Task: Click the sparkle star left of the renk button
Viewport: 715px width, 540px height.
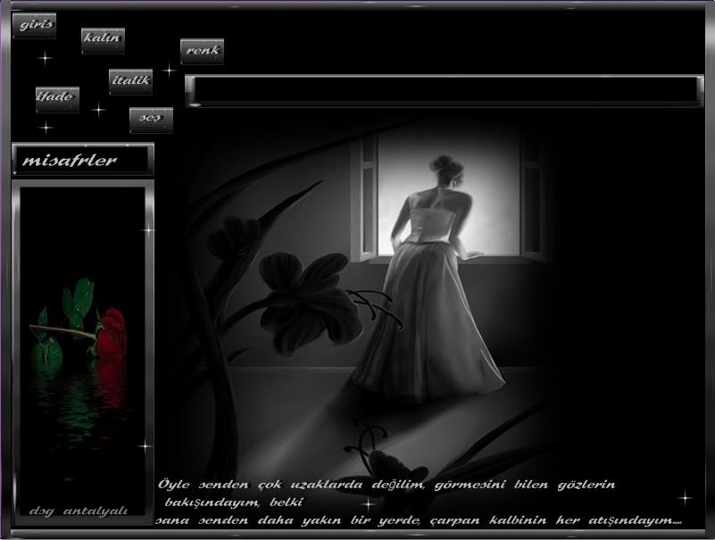Action: (168, 70)
